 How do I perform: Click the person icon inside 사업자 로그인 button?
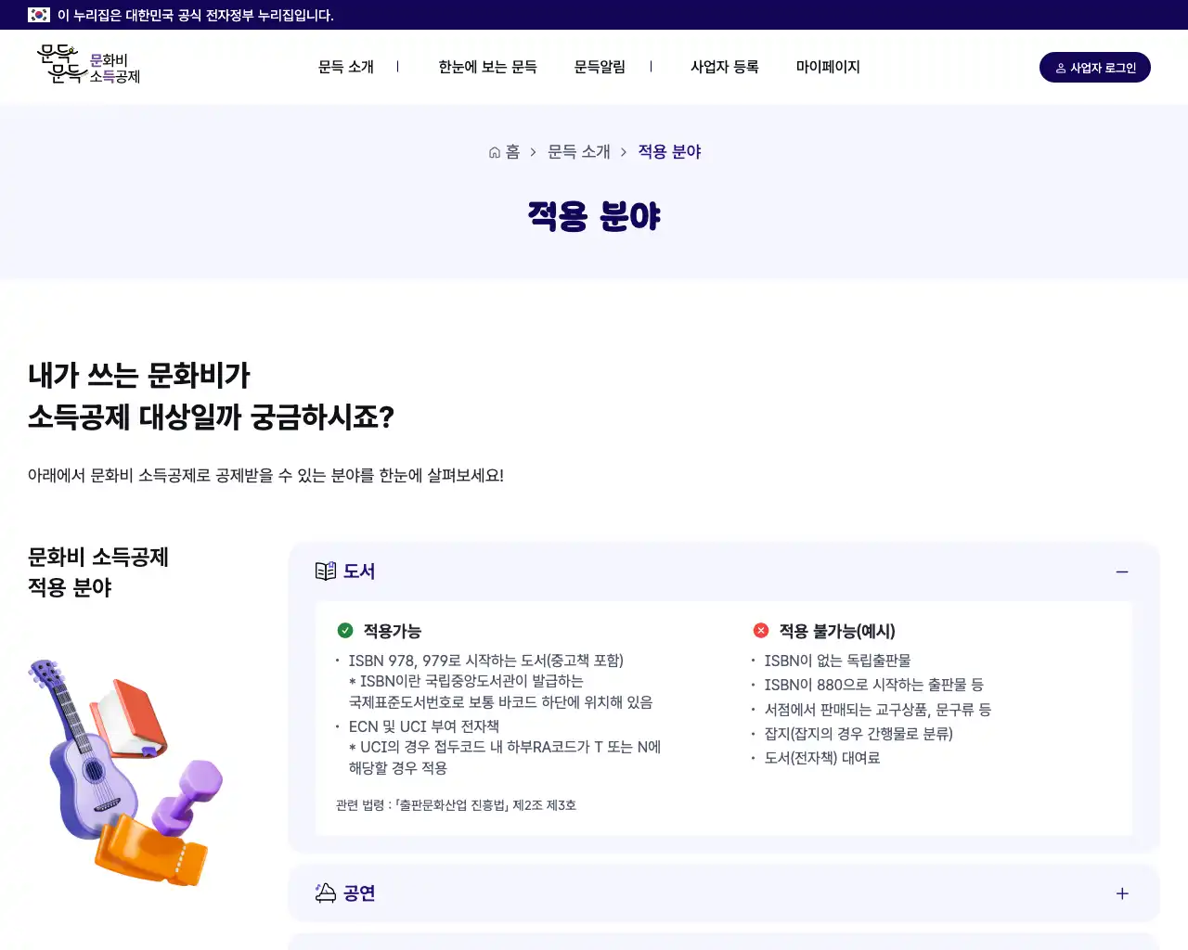[1060, 67]
